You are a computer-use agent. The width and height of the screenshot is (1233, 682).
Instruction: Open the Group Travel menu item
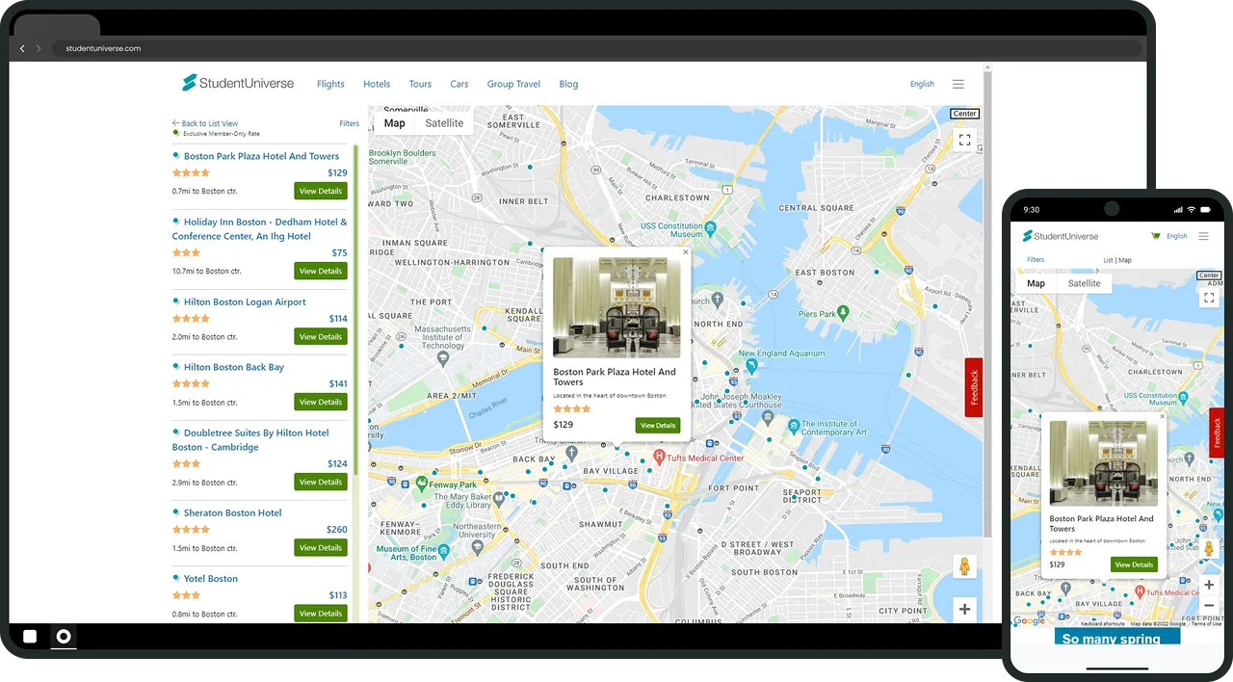click(x=513, y=84)
